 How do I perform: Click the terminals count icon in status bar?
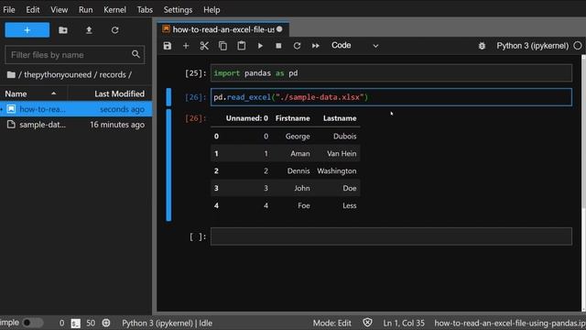click(x=75, y=323)
